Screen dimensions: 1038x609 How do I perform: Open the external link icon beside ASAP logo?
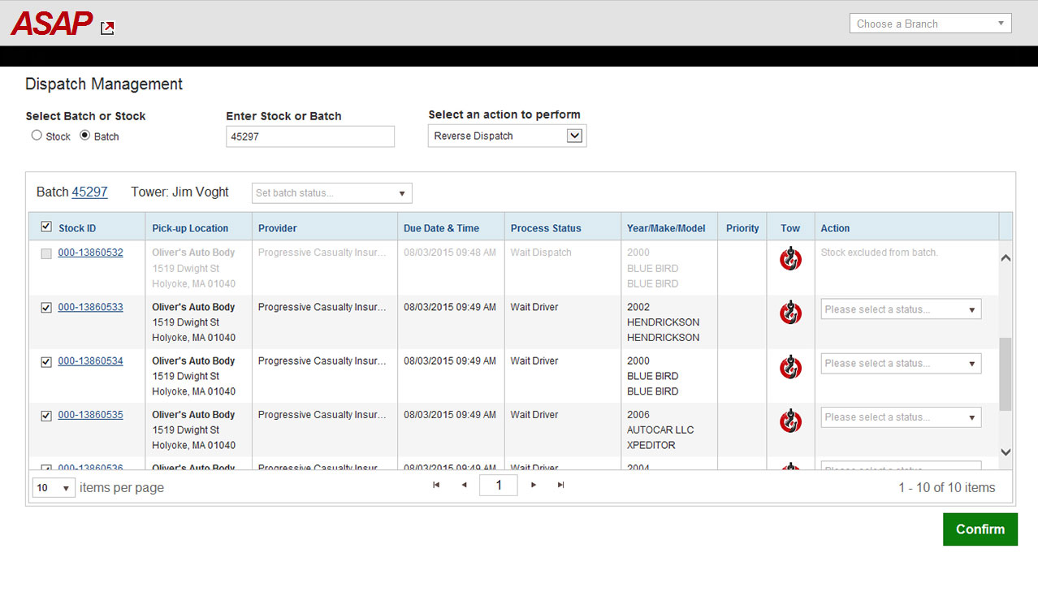point(107,28)
